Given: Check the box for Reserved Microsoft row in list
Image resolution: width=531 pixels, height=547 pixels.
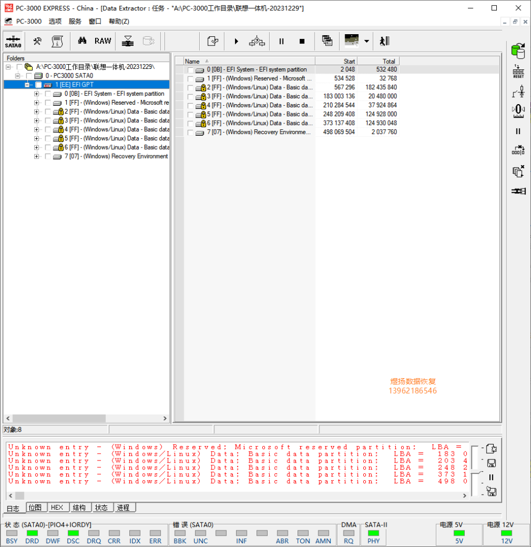Looking at the screenshot, I should coord(190,79).
